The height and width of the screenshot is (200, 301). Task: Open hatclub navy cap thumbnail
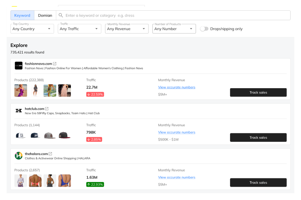pyautogui.click(x=35, y=135)
